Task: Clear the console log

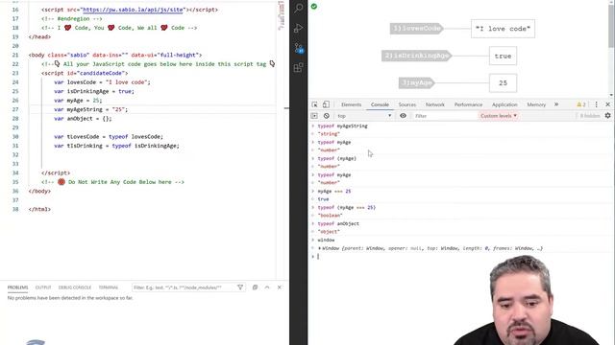Action: [x=327, y=116]
